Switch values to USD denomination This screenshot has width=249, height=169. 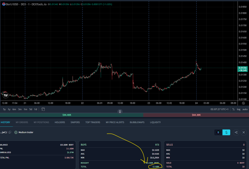(x=226, y=132)
